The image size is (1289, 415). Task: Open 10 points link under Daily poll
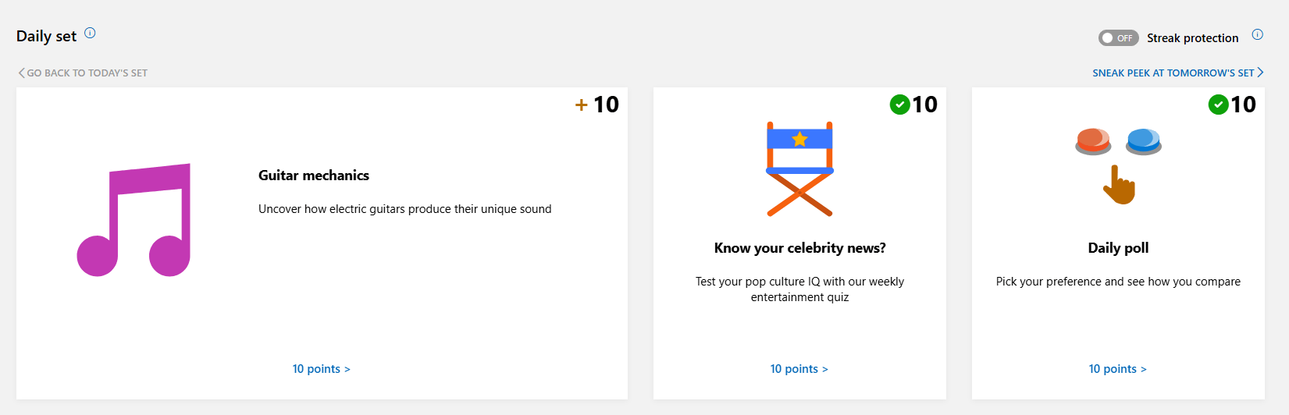[x=1117, y=369]
